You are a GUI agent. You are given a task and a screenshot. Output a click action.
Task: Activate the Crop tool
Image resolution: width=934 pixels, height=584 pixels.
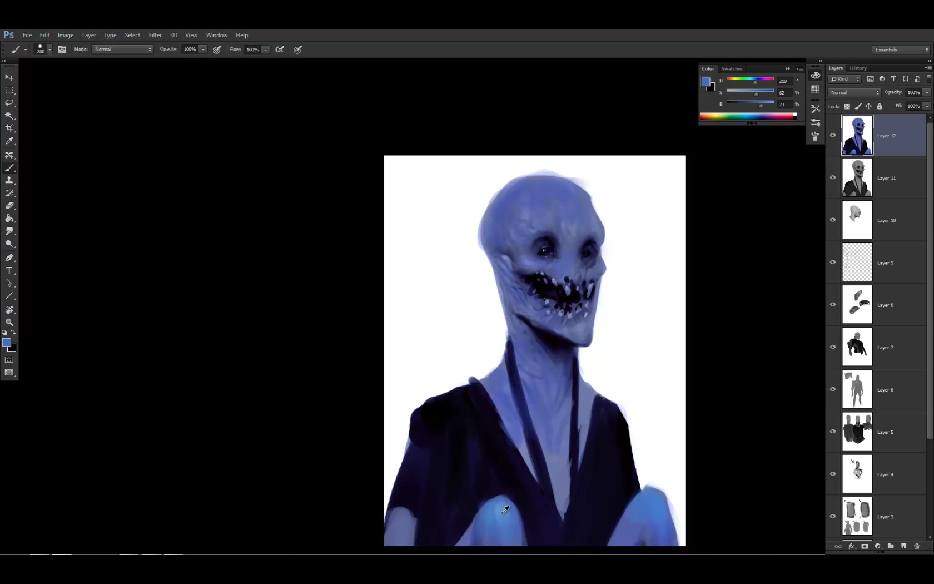(x=9, y=128)
